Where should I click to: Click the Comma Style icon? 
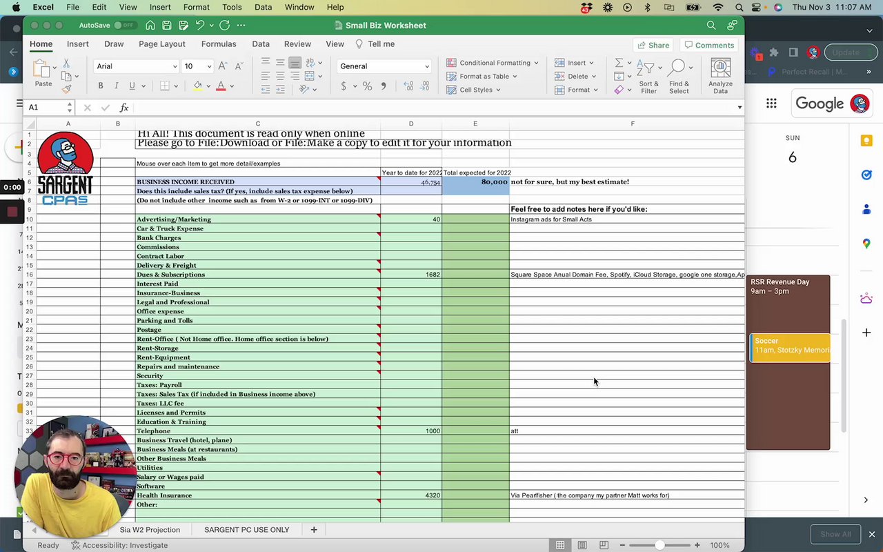click(x=384, y=86)
